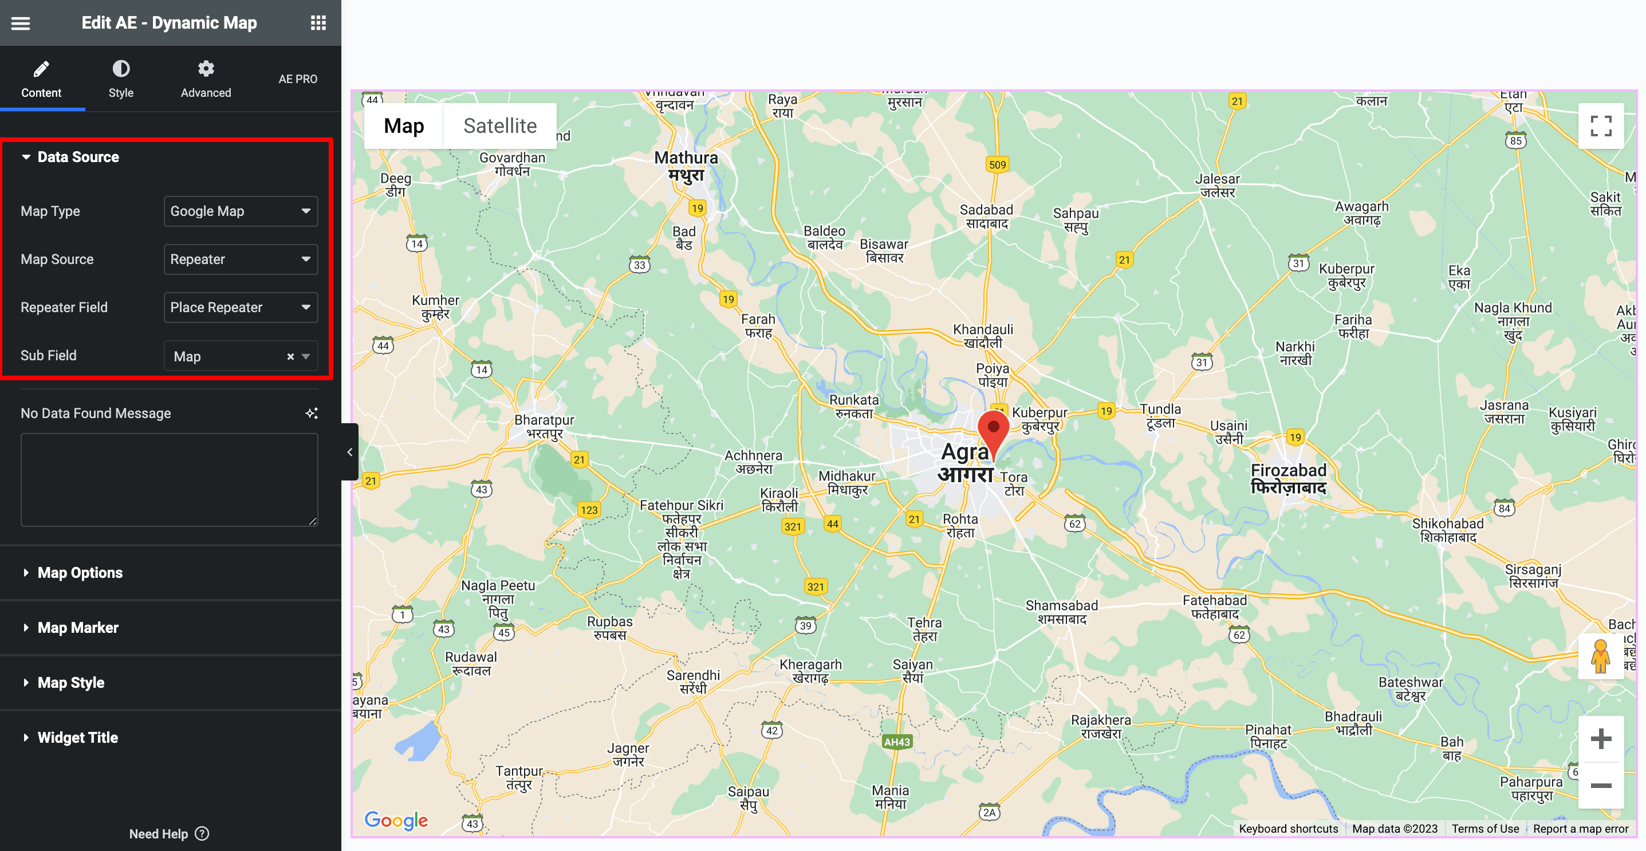Clear the Sub Field Map selection
Image resolution: width=1646 pixels, height=851 pixels.
[x=290, y=357]
